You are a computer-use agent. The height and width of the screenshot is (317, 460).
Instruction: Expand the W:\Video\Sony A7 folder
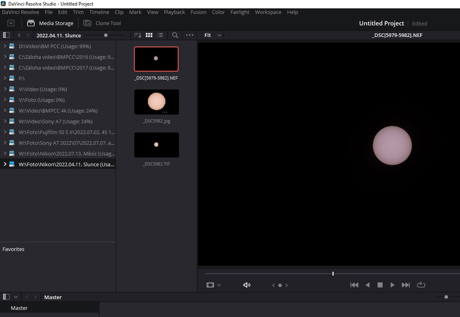[5, 121]
